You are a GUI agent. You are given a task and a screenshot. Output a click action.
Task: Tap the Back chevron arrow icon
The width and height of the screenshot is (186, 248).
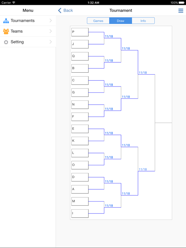tap(60, 10)
